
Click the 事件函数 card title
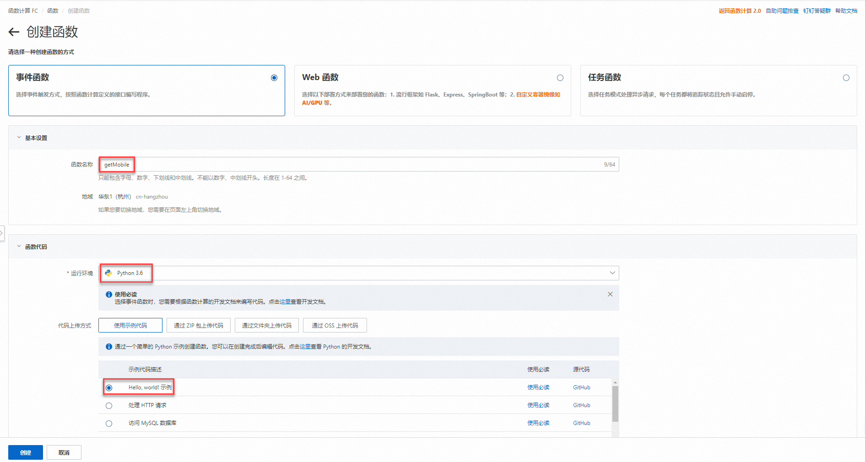point(32,77)
